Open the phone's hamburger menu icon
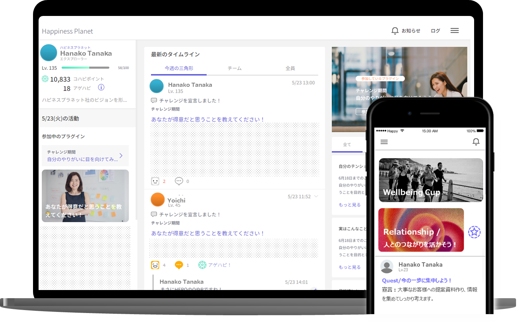519x326 pixels. 384,142
